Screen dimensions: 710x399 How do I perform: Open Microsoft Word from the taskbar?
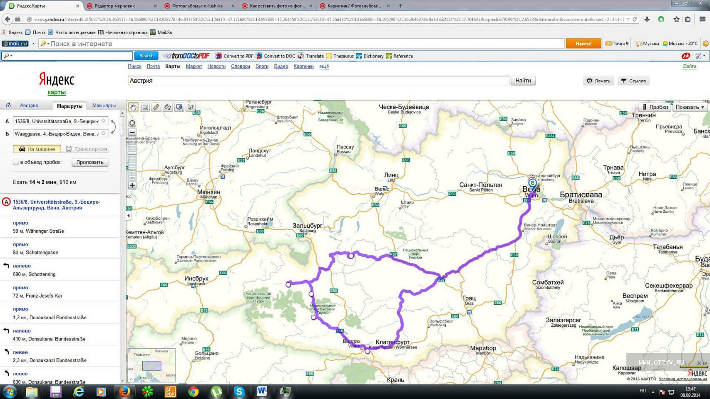(x=262, y=392)
